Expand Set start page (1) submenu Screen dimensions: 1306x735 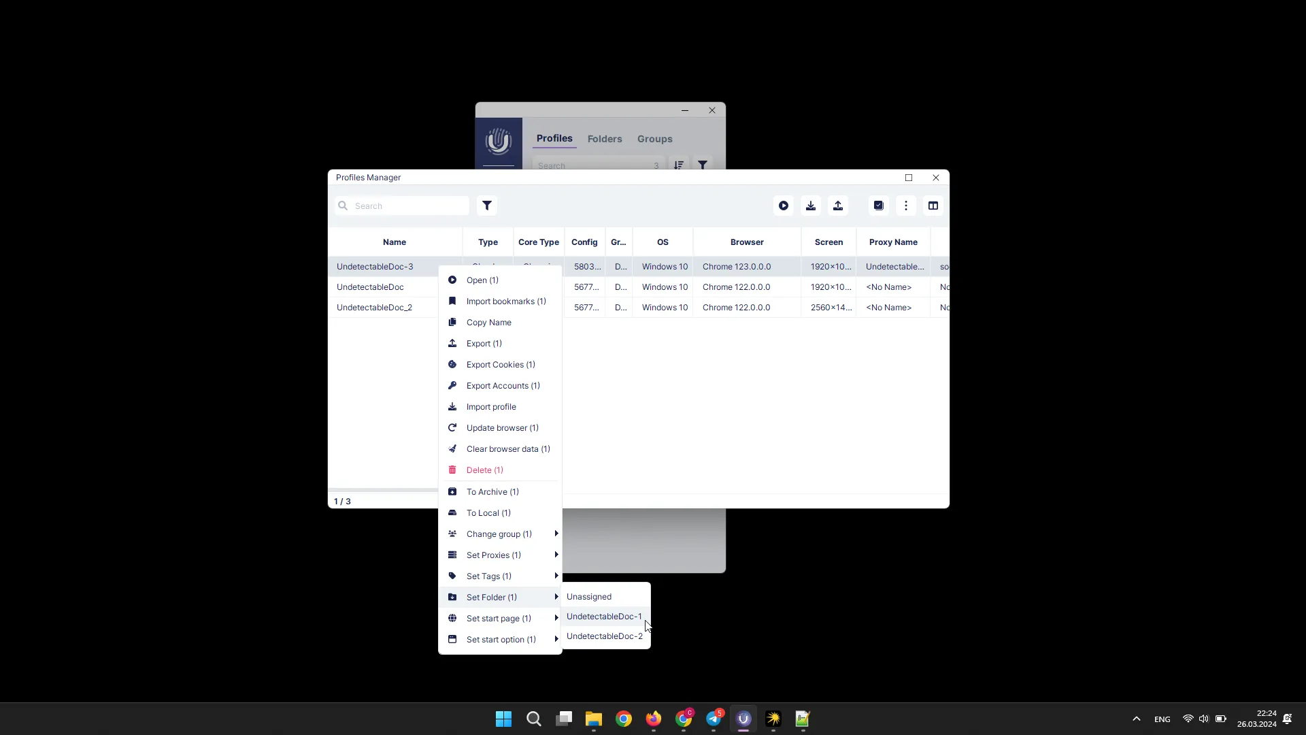pyautogui.click(x=556, y=618)
